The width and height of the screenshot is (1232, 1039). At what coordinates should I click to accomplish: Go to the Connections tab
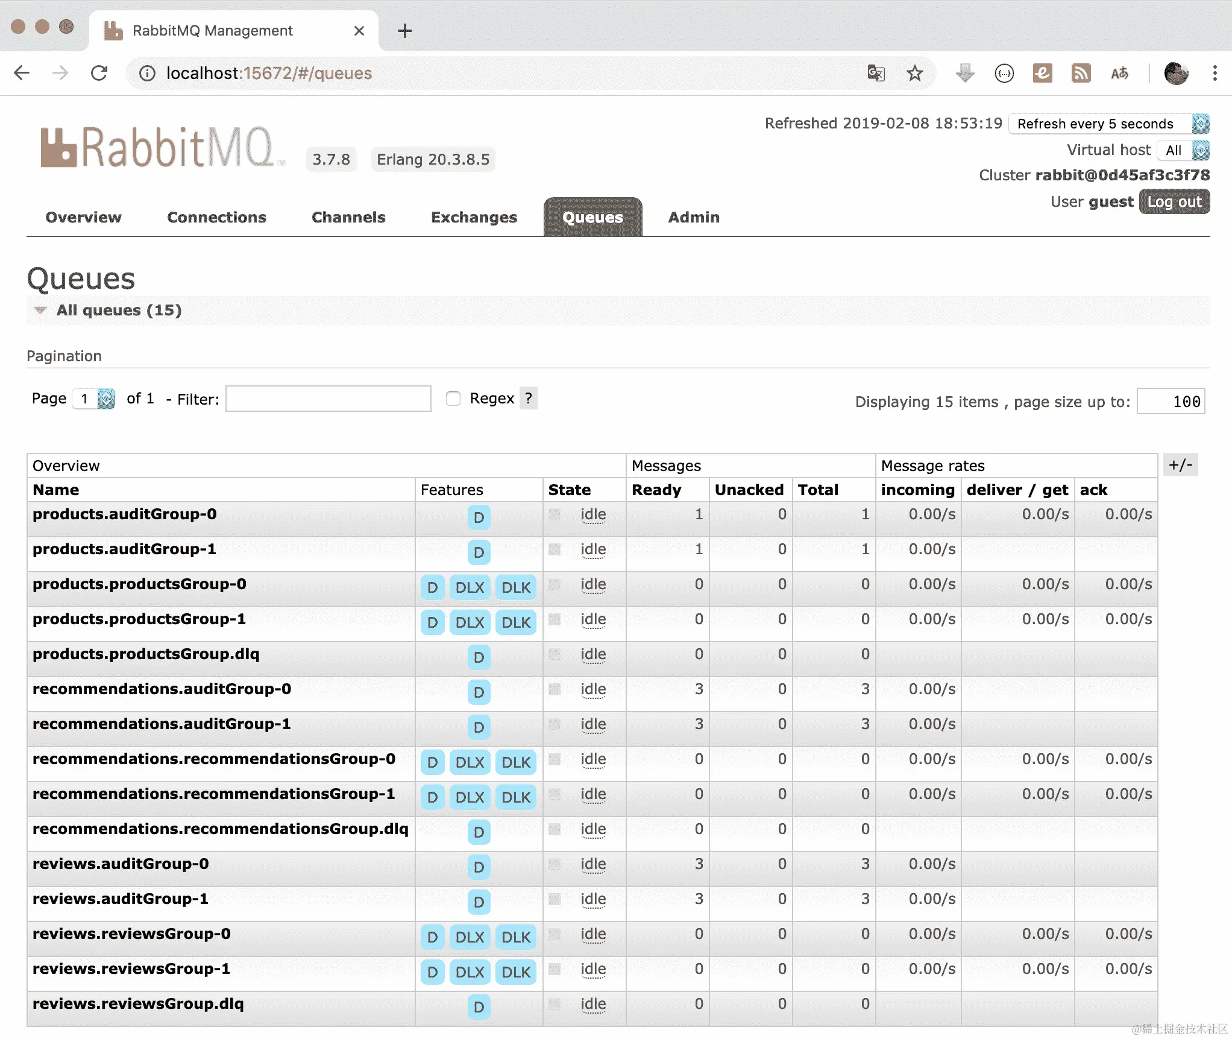click(x=216, y=217)
